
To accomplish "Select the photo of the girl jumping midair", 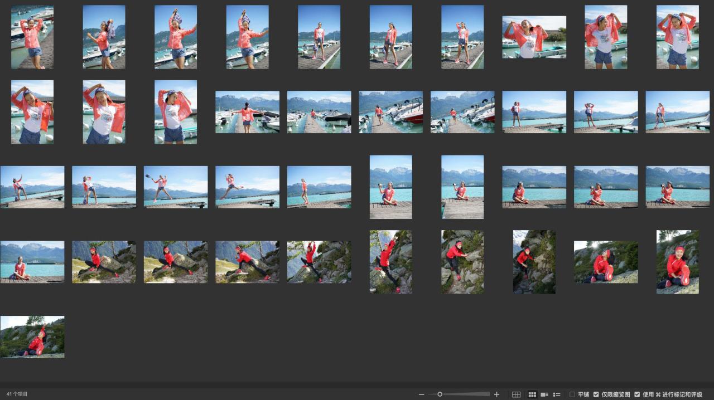I will [247, 187].
